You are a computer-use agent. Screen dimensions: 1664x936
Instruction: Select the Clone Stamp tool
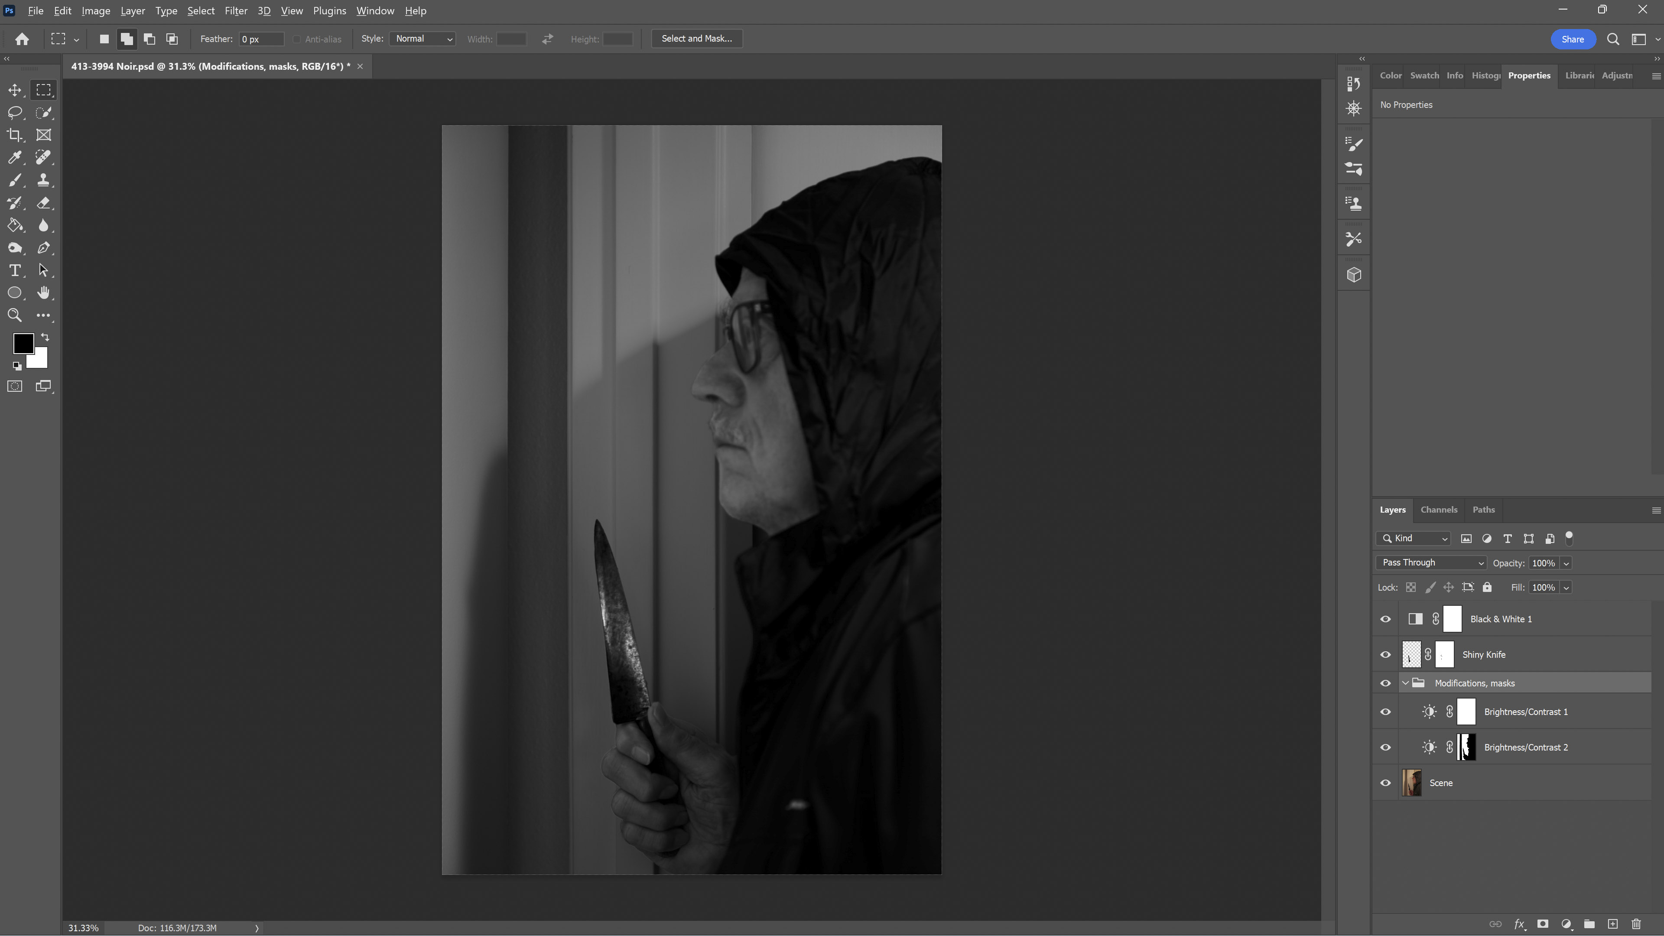coord(43,180)
